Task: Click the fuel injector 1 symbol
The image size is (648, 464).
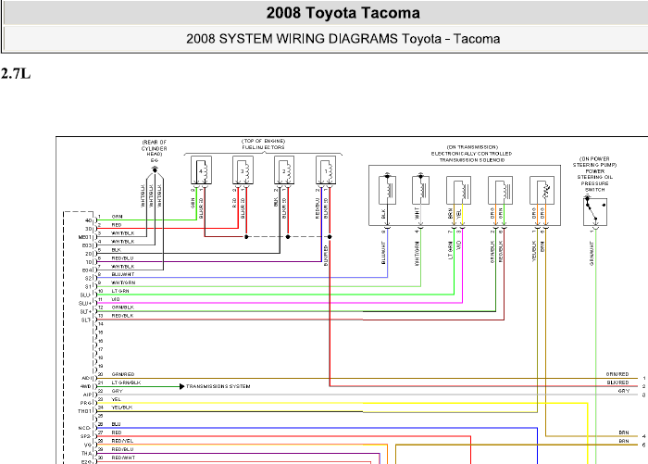Action: (x=326, y=170)
